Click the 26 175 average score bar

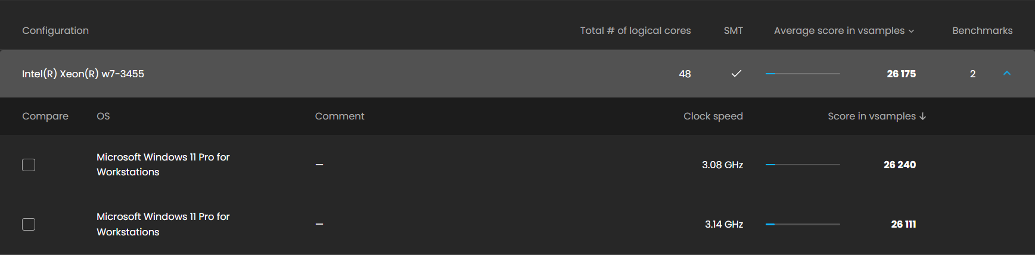[802, 74]
